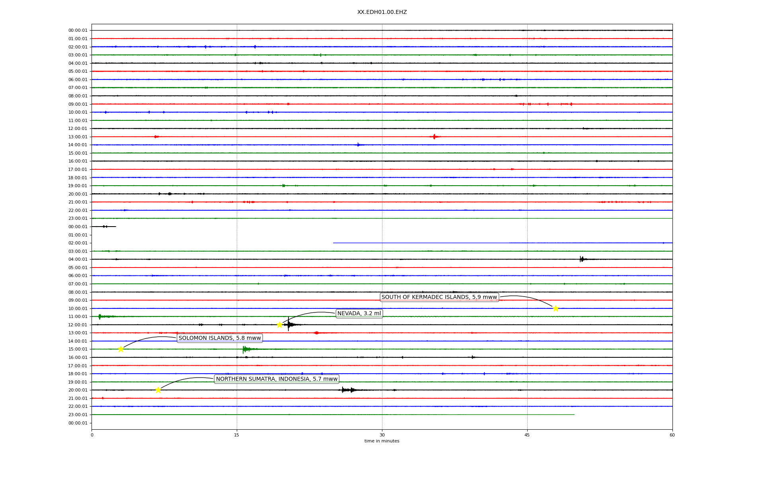Click the black event spike on 04:00:01 trace
Viewport: 764px width, 477px height.
[582, 259]
